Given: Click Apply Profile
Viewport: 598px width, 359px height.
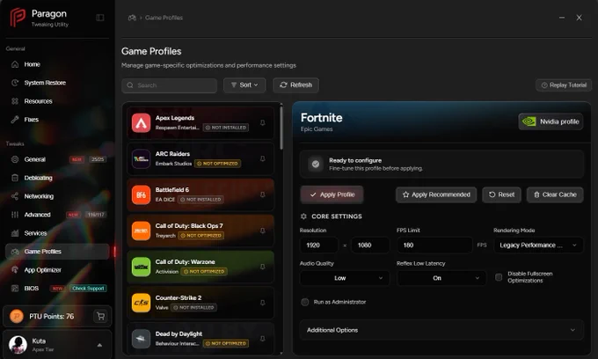Looking at the screenshot, I should click(332, 194).
